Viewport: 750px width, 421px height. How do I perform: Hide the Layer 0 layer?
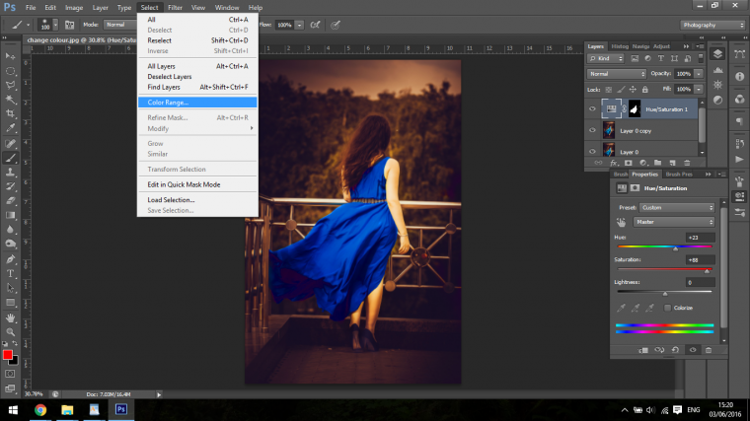point(592,151)
